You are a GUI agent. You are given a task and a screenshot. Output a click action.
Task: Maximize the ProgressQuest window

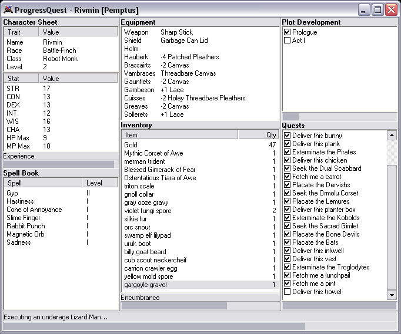377,10
